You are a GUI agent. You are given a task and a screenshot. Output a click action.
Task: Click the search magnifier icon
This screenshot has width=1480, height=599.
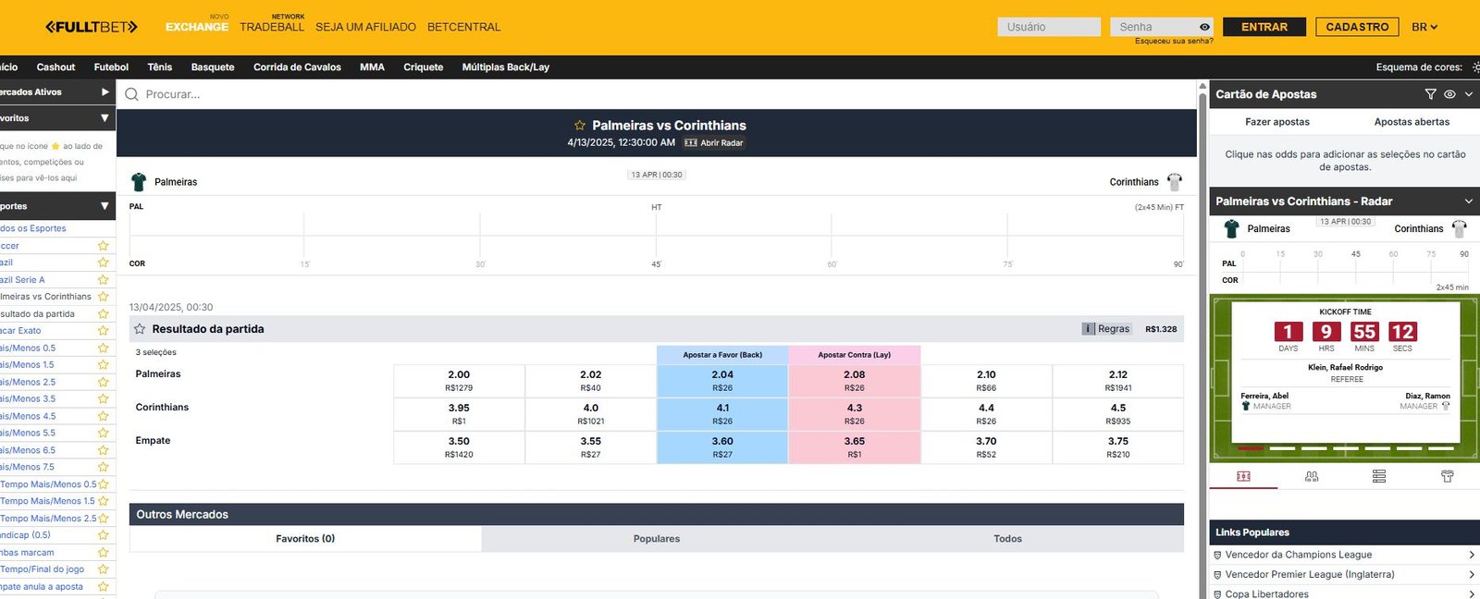point(132,94)
